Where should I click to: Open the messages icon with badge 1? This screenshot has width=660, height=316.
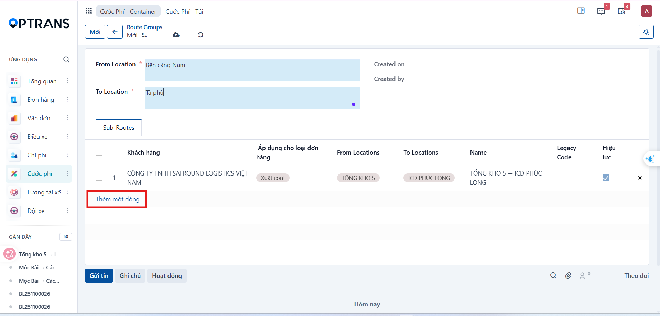point(601,11)
